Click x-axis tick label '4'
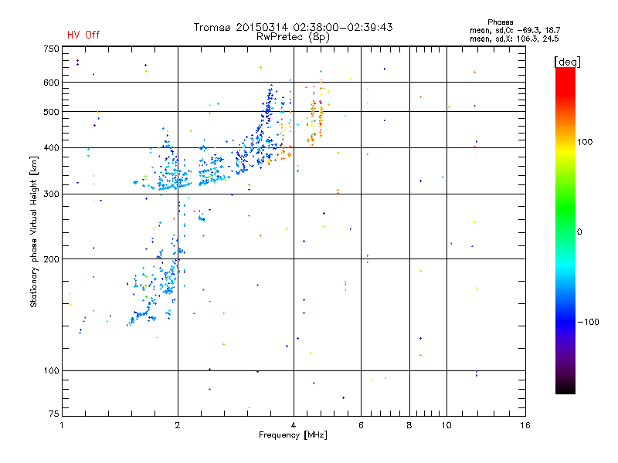Image resolution: width=618 pixels, height=463 pixels. pyautogui.click(x=294, y=425)
